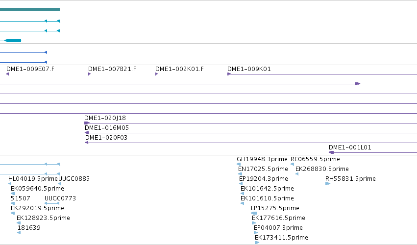Click the arrow glyph under 181639

coord(19,233)
